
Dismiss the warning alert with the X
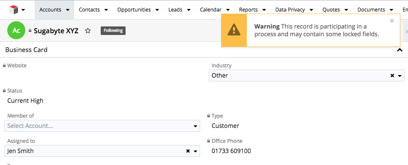392,21
